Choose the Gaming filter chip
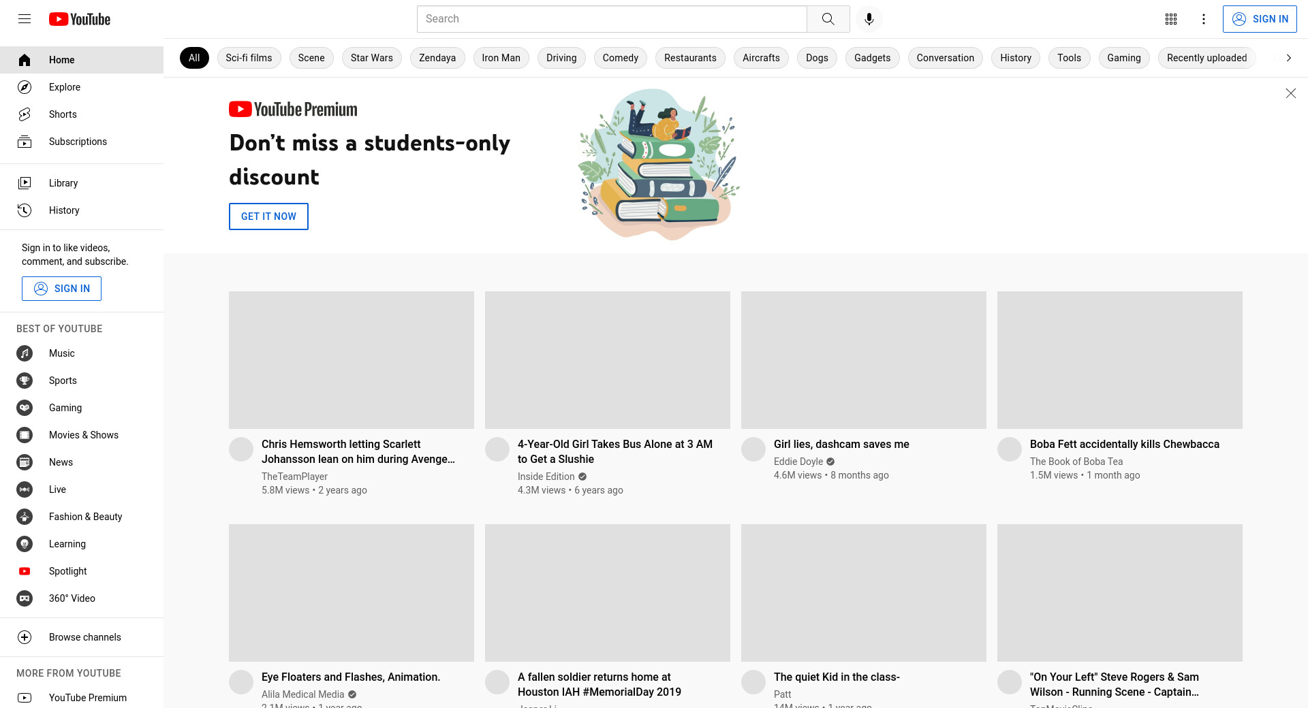Screen dimensions: 1308x708 tap(1124, 58)
